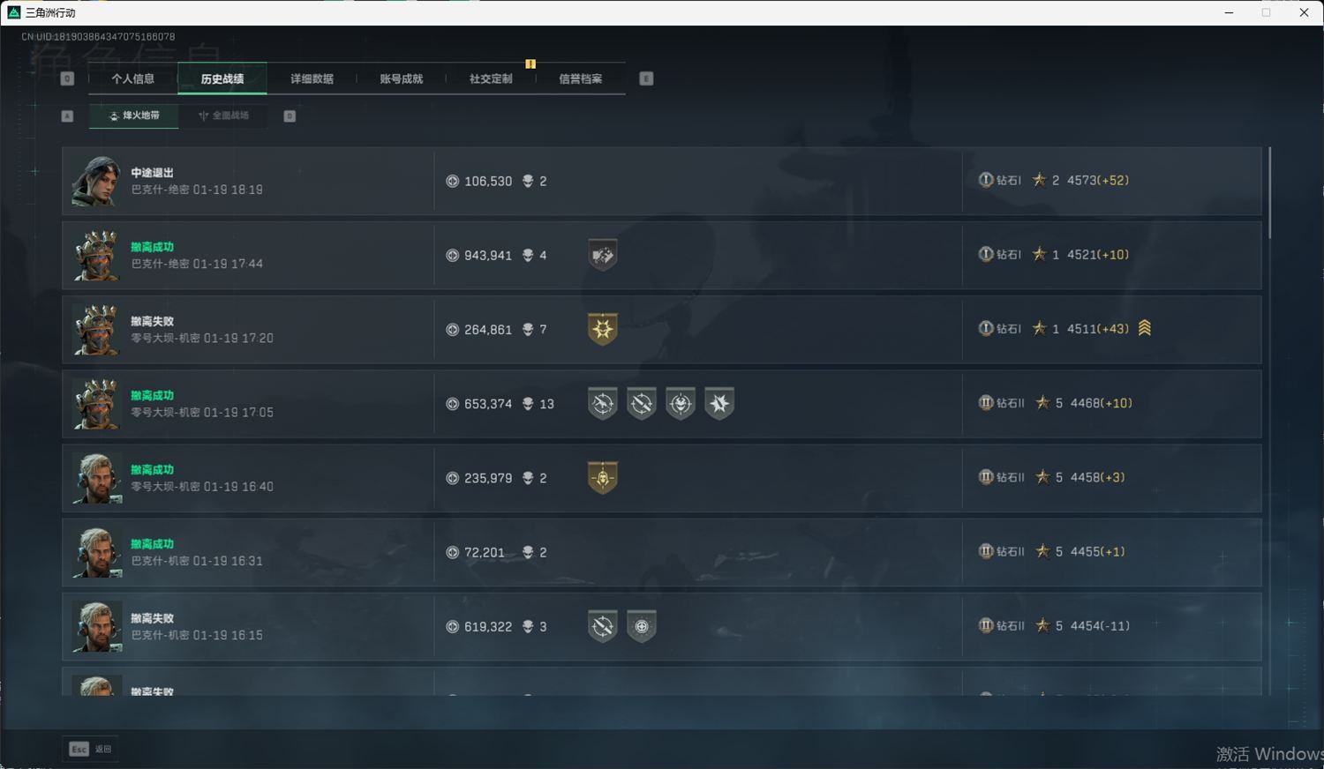Viewport: 1324px width, 769px height.
Task: Click the E key next-tab button
Action: 646,78
